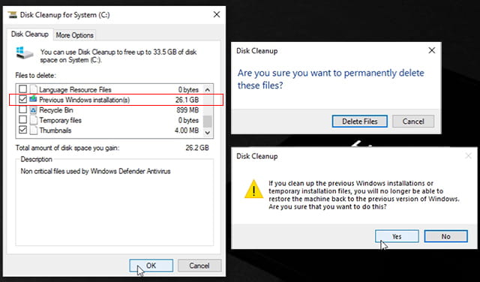
Task: Click the System drive icon
Action: pos(25,53)
